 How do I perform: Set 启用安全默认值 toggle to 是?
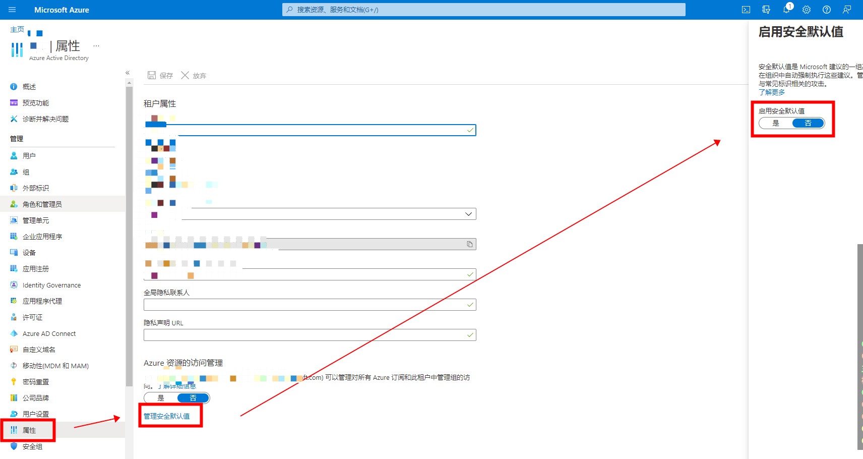(x=776, y=123)
